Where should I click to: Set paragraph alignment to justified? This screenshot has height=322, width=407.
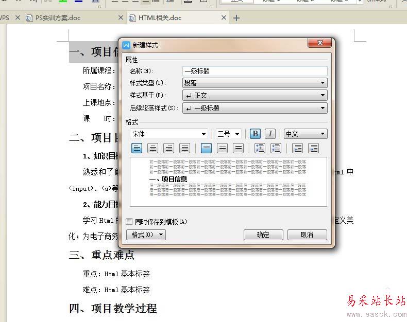click(x=185, y=148)
